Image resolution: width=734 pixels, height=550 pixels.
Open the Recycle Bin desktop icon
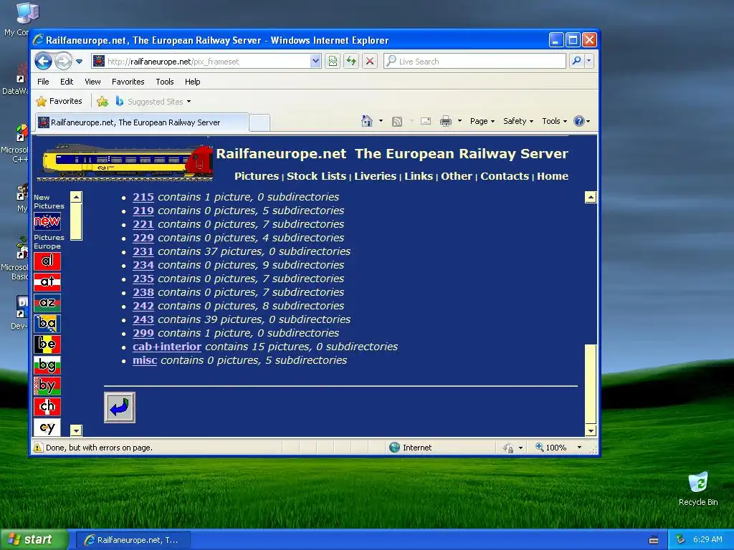point(698,488)
